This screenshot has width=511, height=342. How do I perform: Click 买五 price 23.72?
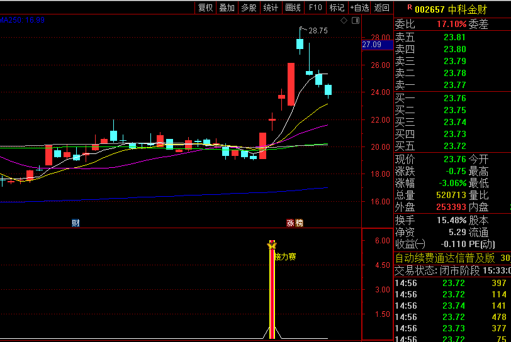click(x=454, y=146)
